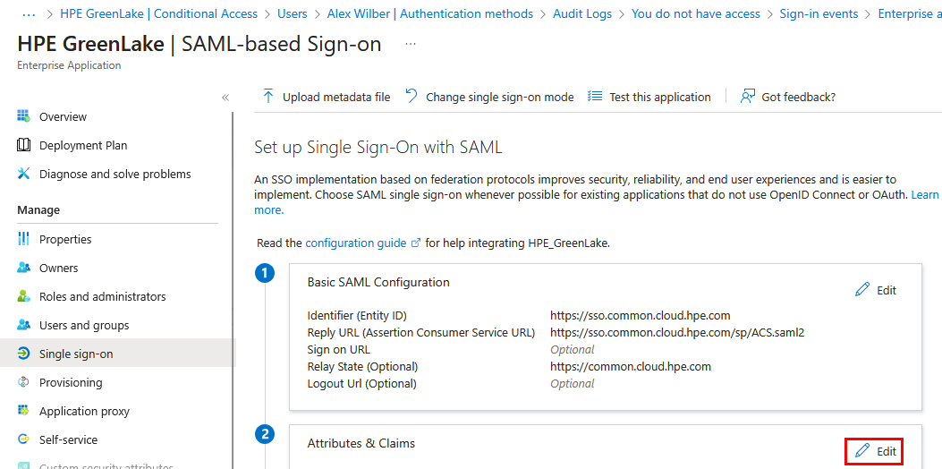Click Test this application
The image size is (942, 469).
coord(649,97)
